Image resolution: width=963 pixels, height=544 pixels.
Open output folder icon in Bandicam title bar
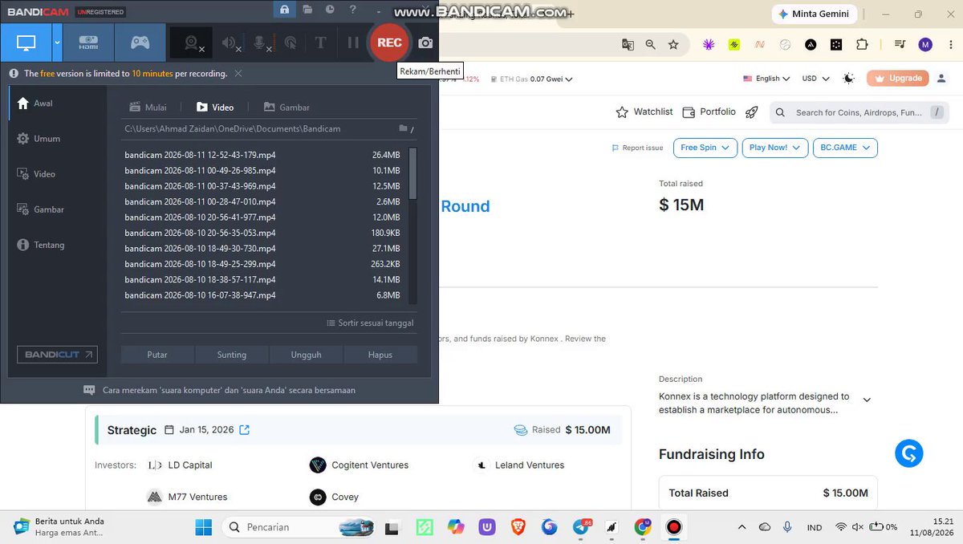tap(308, 10)
